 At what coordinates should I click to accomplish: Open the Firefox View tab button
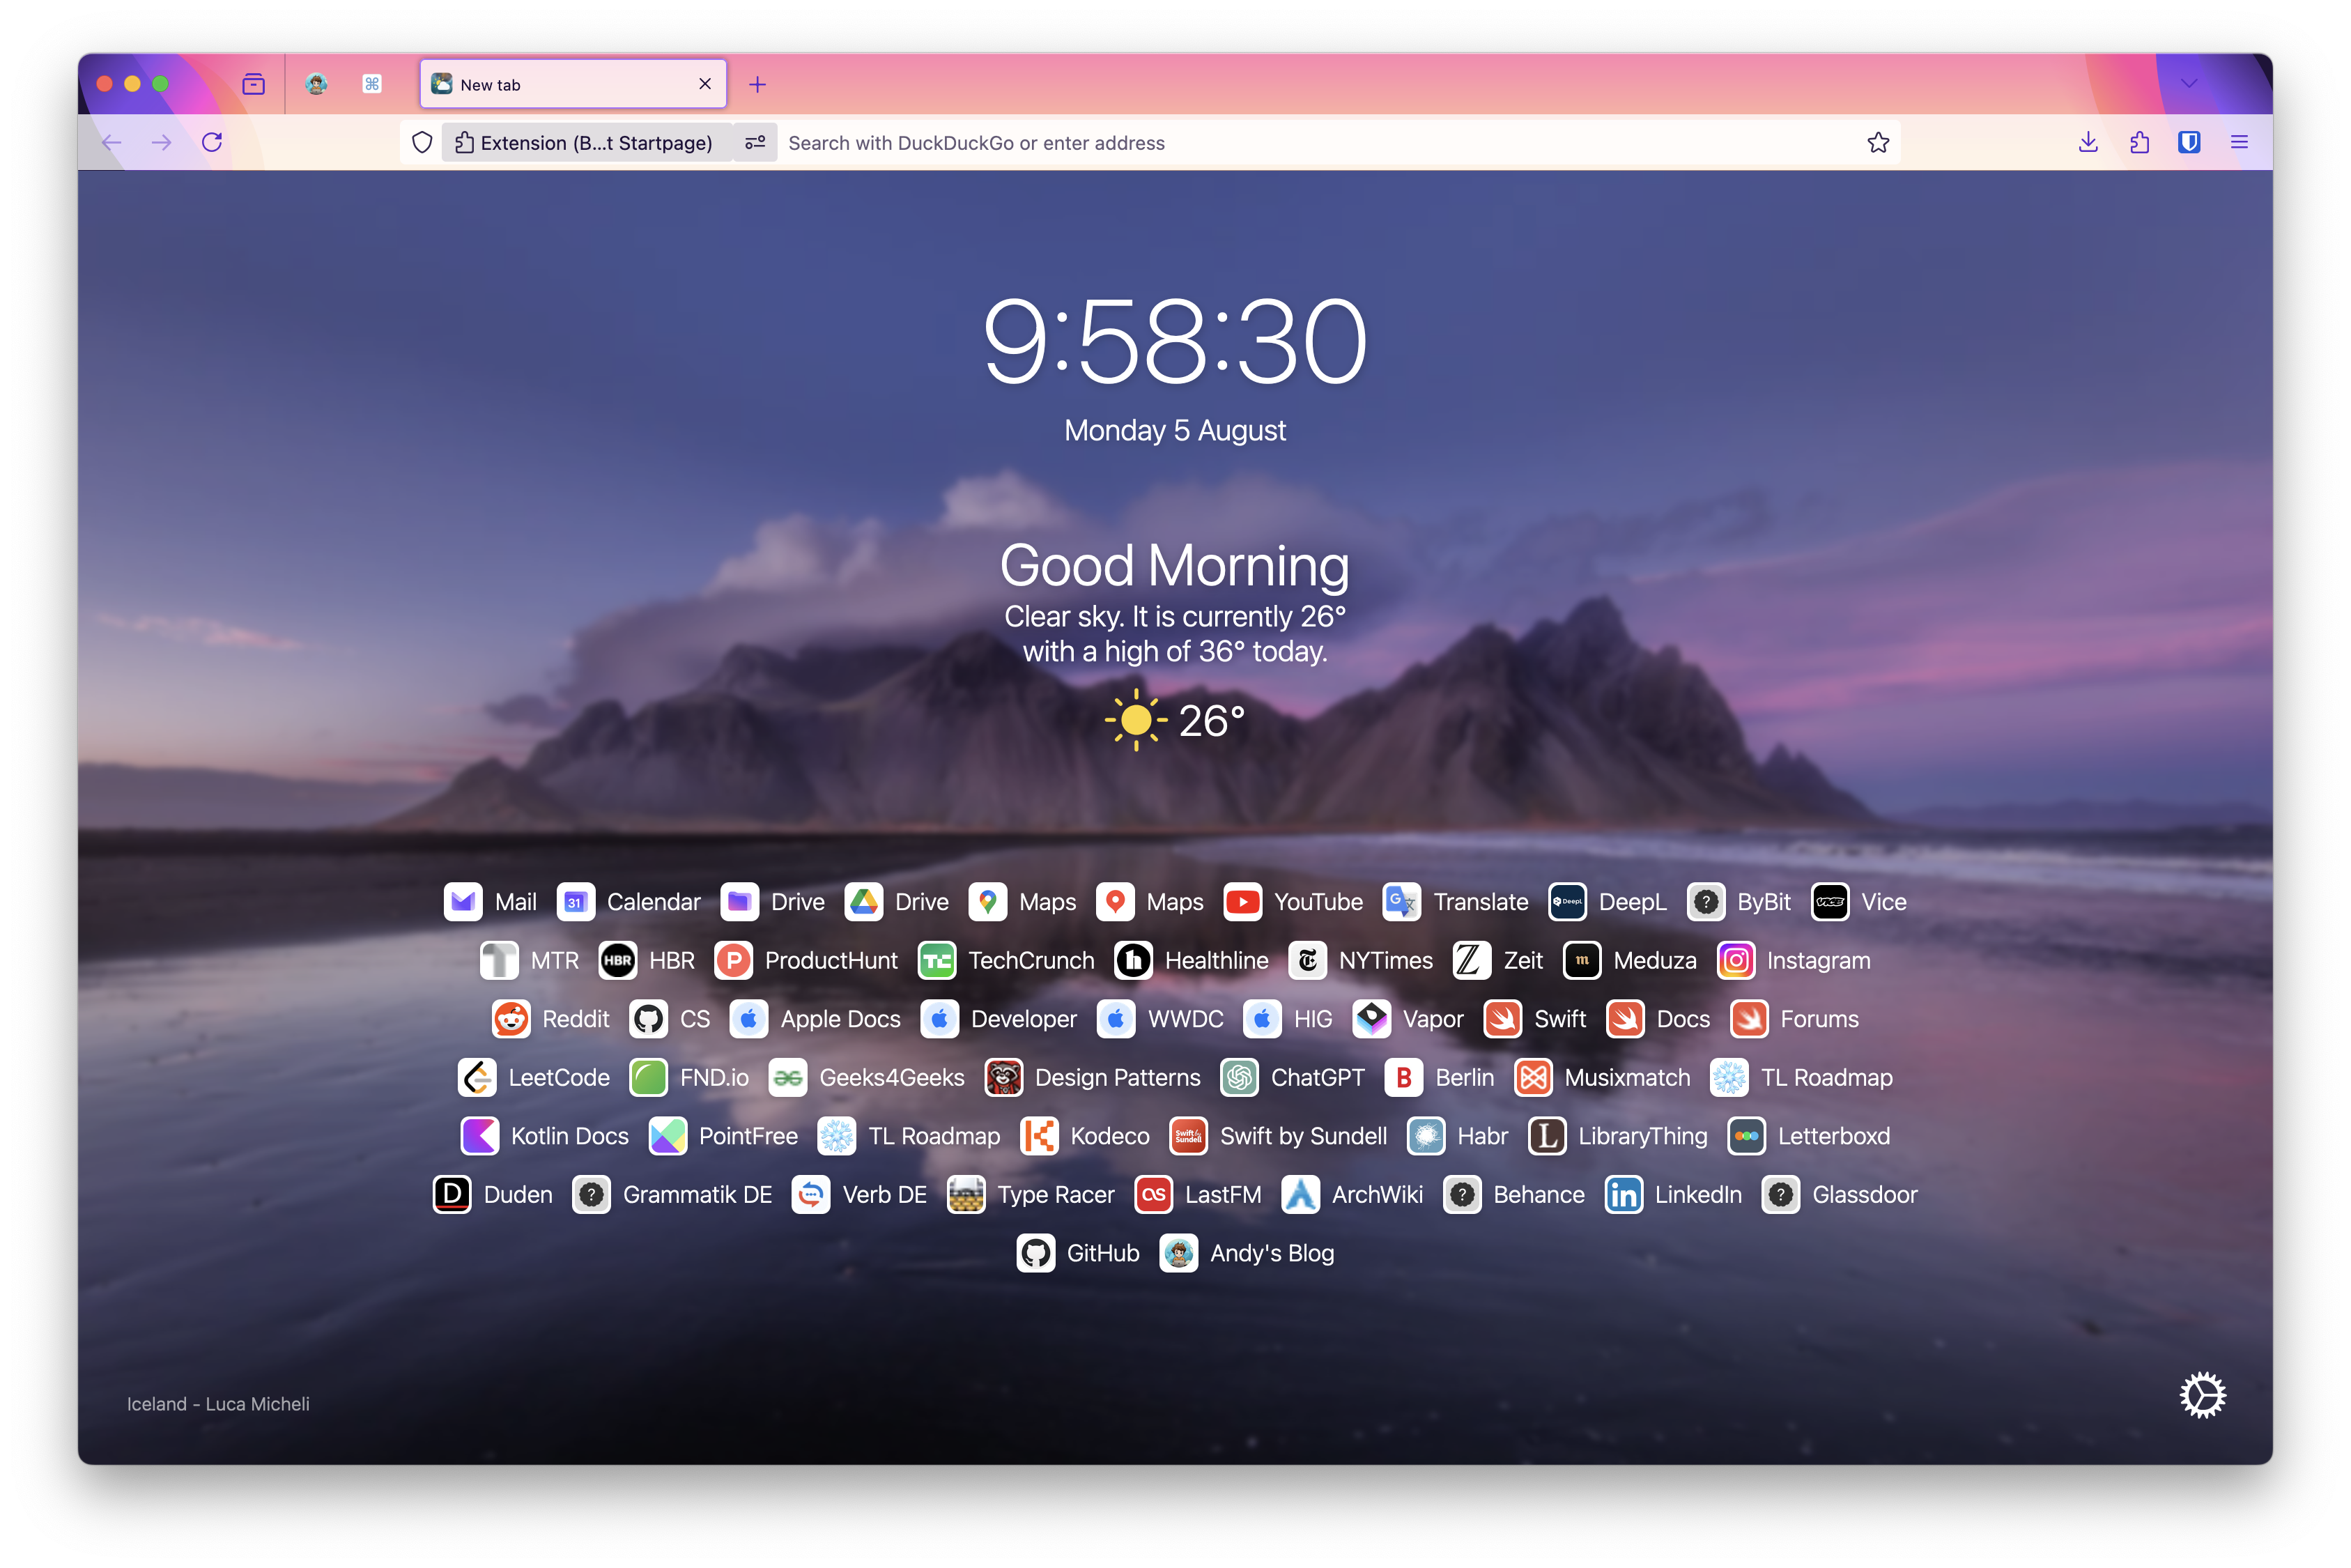254,84
